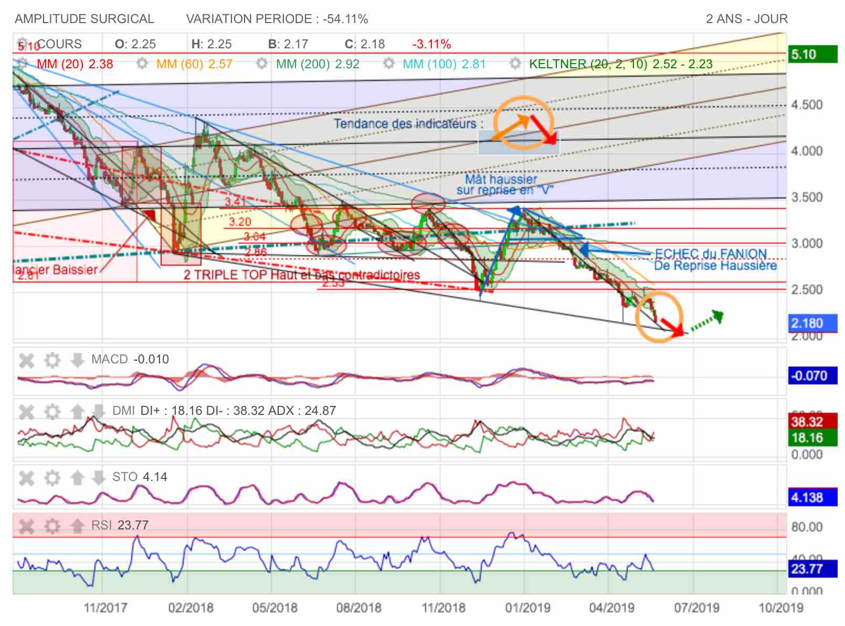Click the -3.11% daily change value
The image size is (845, 626).
click(x=431, y=44)
